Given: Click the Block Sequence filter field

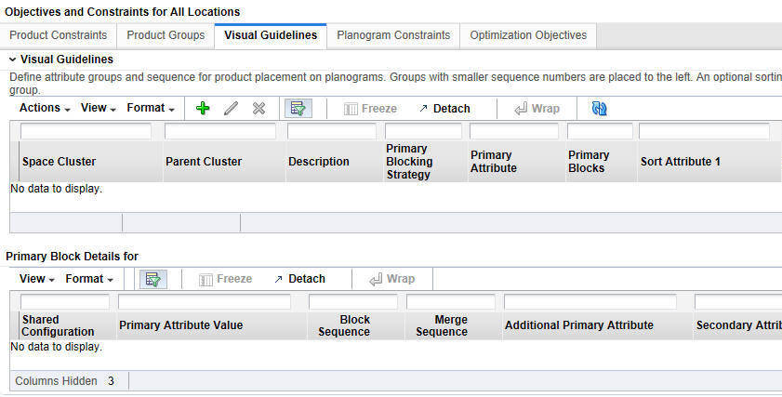Looking at the screenshot, I should coord(353,302).
